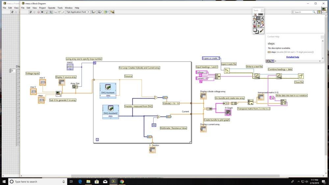Click the Detailed help link
The height and width of the screenshot is (185, 329).
pos(292,57)
